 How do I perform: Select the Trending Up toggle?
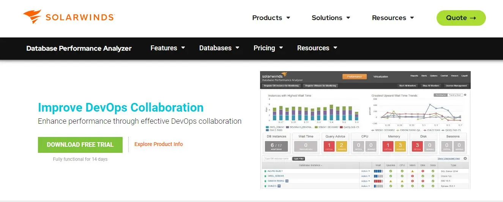click(x=441, y=95)
